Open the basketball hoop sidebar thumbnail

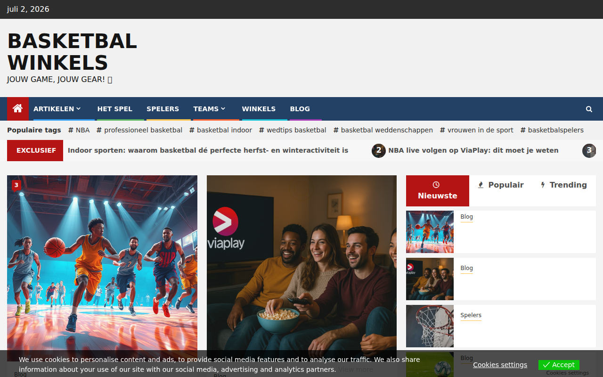pyautogui.click(x=430, y=326)
